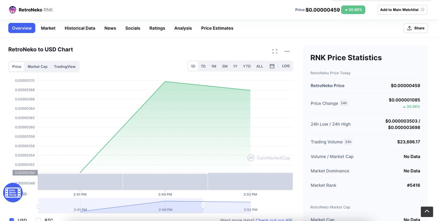Click the RNK Price Statistics heading
The width and height of the screenshot is (438, 221).
tap(346, 57)
